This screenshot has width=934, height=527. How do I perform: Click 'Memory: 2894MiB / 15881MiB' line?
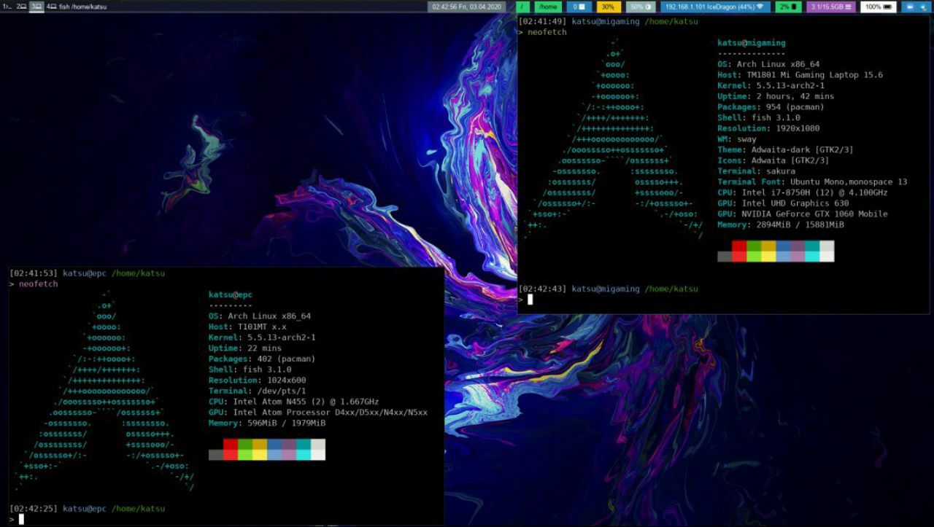tap(781, 225)
